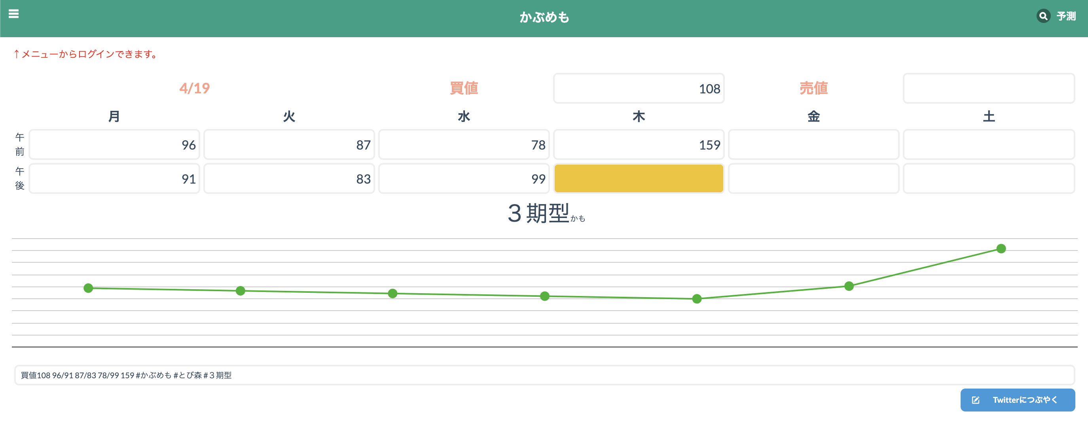
Task: Click the first green chart data point
Action: (x=88, y=288)
